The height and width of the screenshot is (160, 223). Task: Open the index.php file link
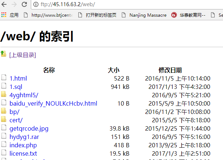pyautogui.click(x=23, y=145)
